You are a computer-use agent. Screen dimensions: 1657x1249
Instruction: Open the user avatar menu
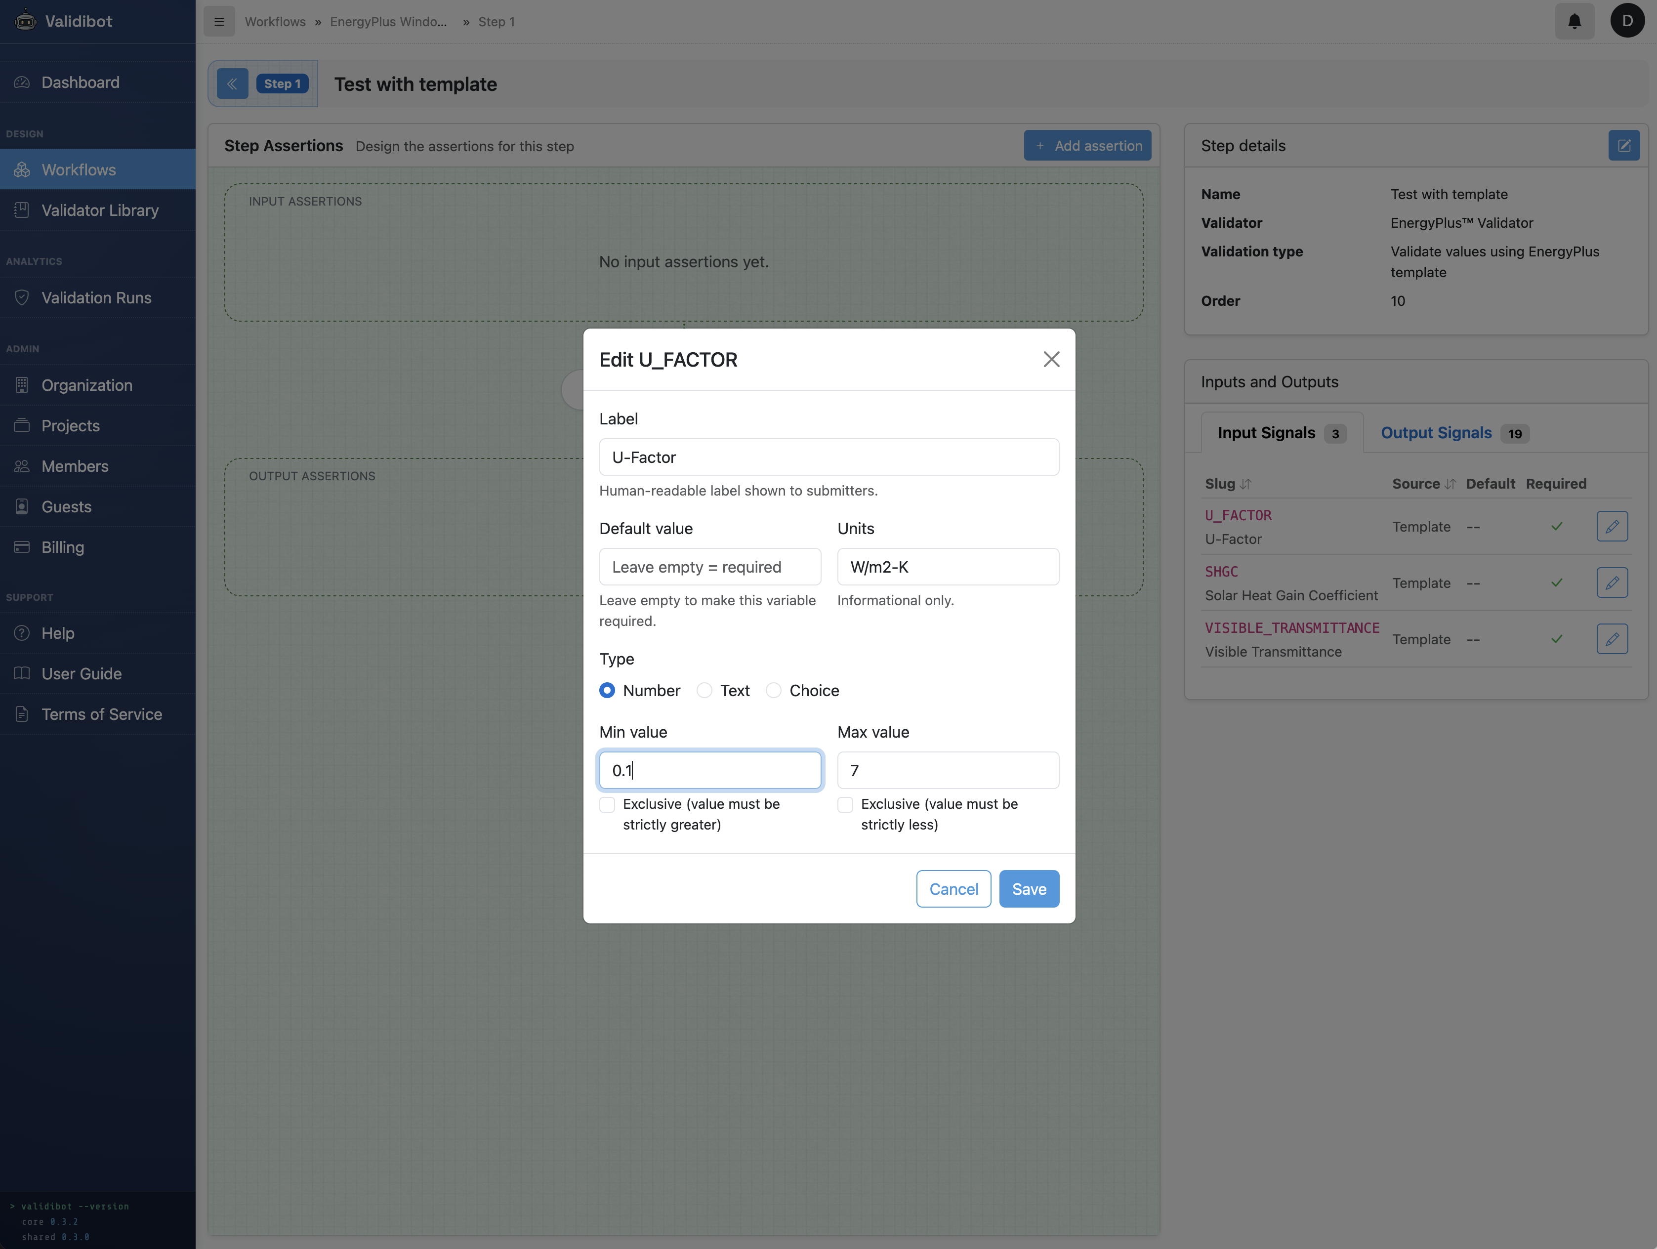[1626, 21]
